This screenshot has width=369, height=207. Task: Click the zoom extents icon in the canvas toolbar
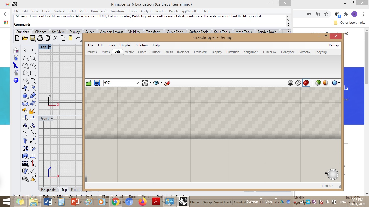click(x=145, y=83)
